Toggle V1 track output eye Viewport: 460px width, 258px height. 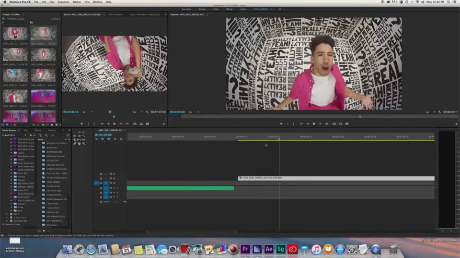pyautogui.click(x=114, y=183)
